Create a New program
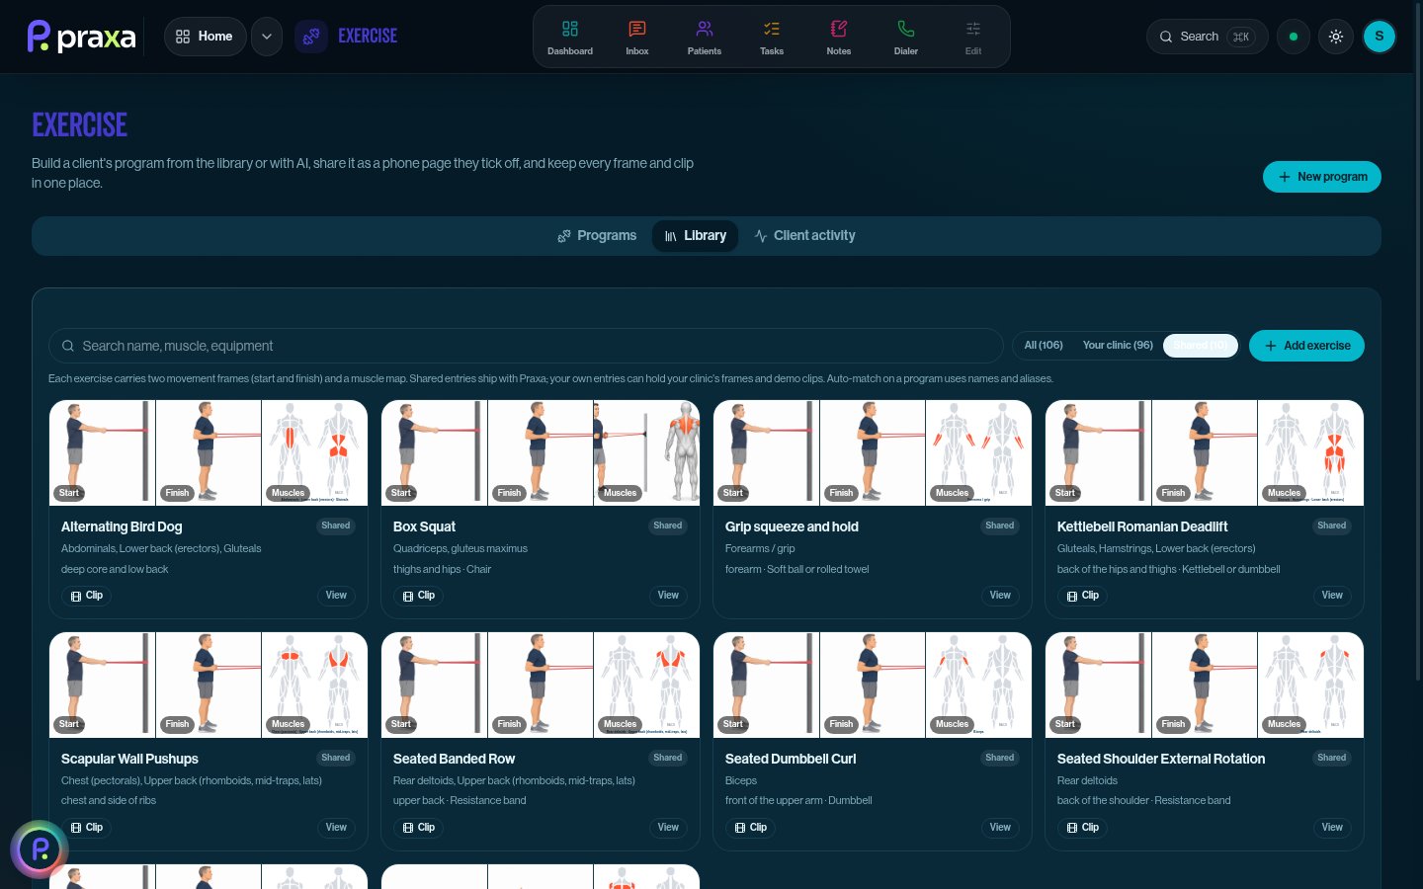The height and width of the screenshot is (889, 1423). pos(1322,177)
